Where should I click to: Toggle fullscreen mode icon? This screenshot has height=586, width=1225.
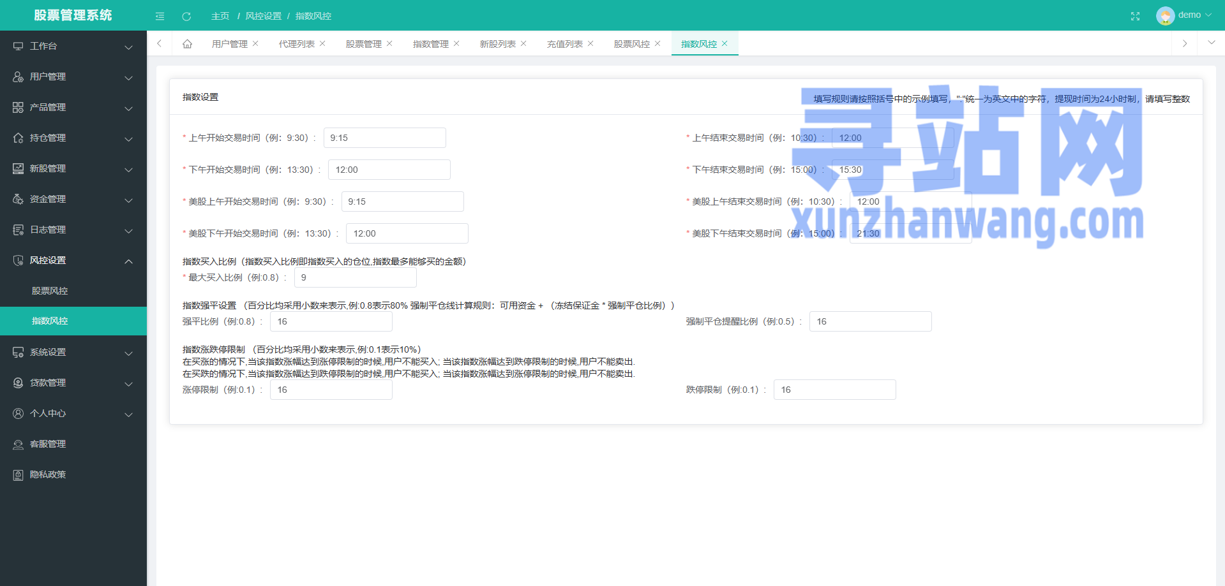(x=1135, y=16)
